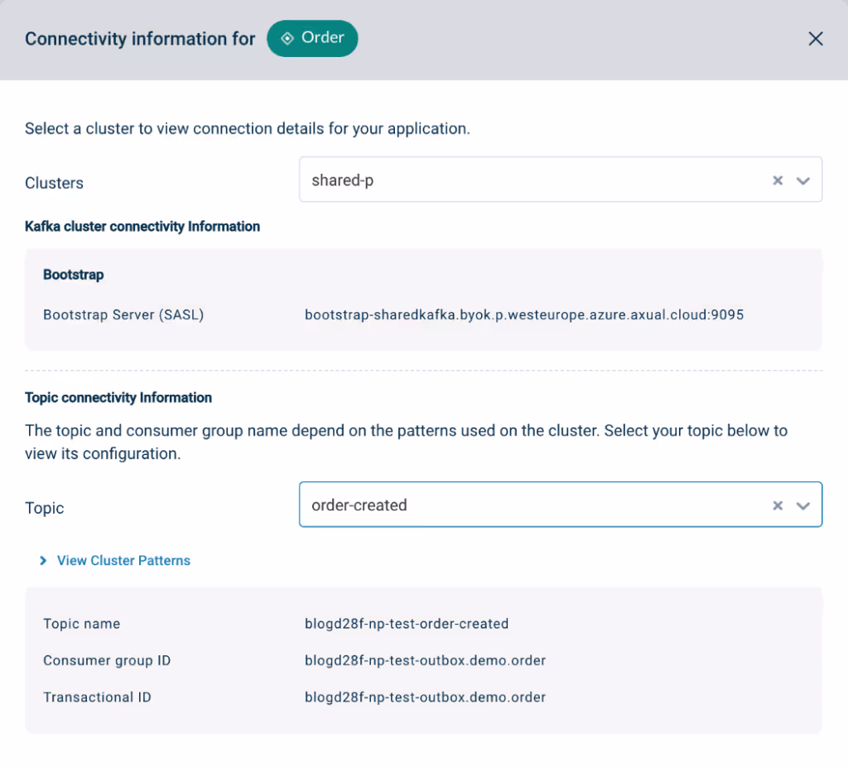Click the order-created topic field
848x767 pixels.
pos(561,505)
